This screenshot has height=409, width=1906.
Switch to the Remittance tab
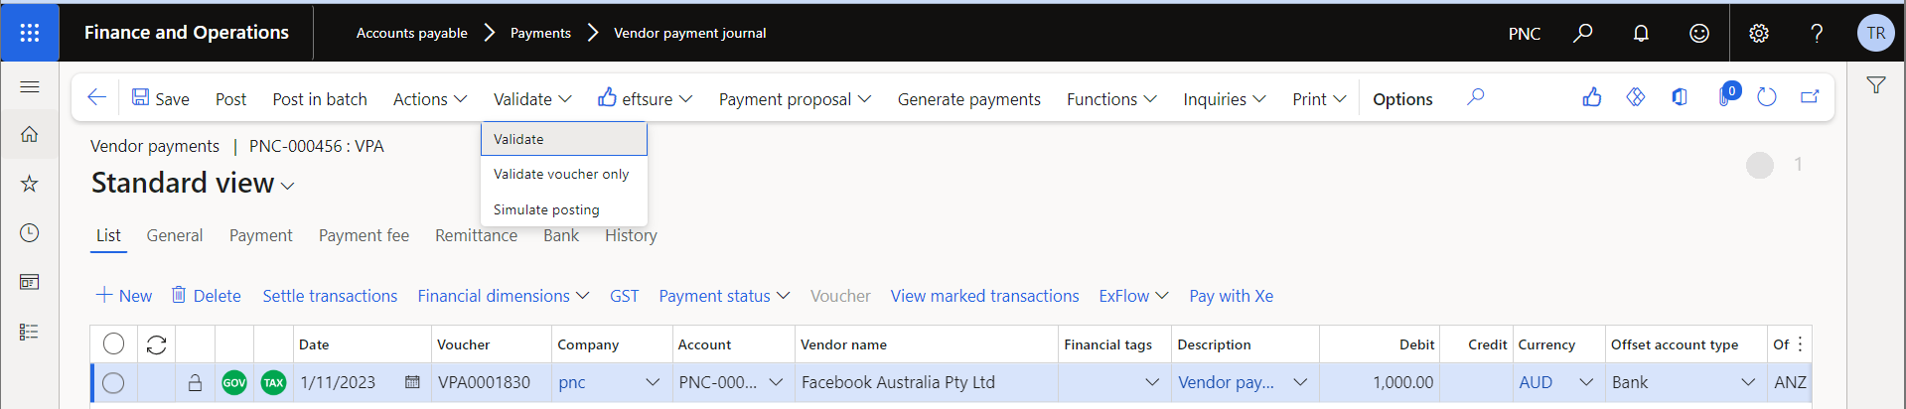476,235
